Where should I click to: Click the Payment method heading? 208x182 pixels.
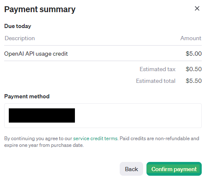pos(27,96)
